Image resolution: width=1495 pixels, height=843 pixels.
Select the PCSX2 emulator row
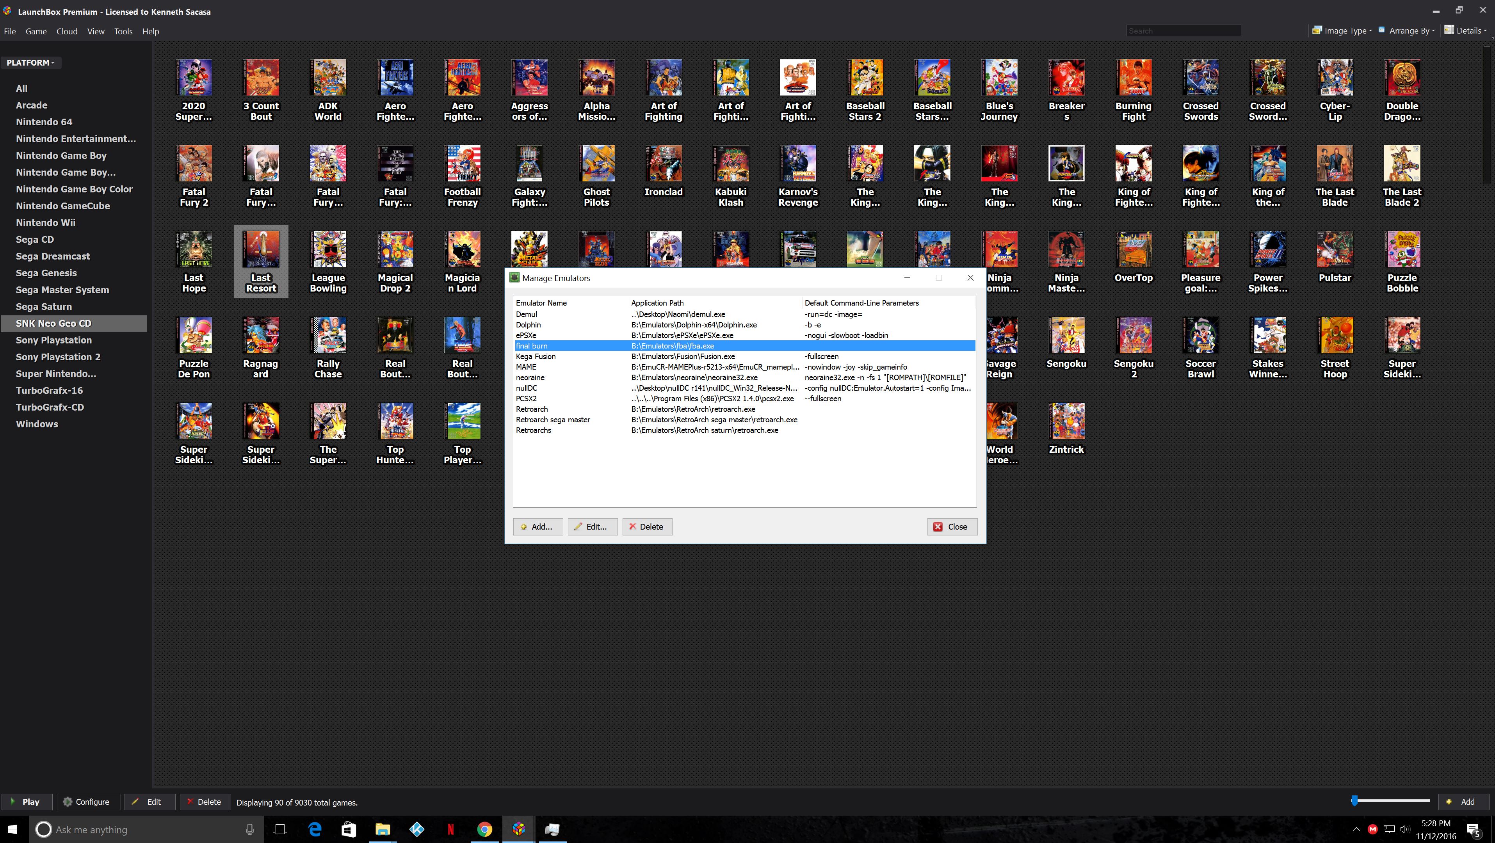pyautogui.click(x=745, y=398)
